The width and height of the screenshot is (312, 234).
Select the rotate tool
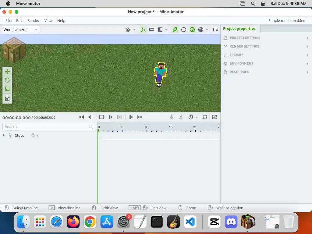(7, 80)
